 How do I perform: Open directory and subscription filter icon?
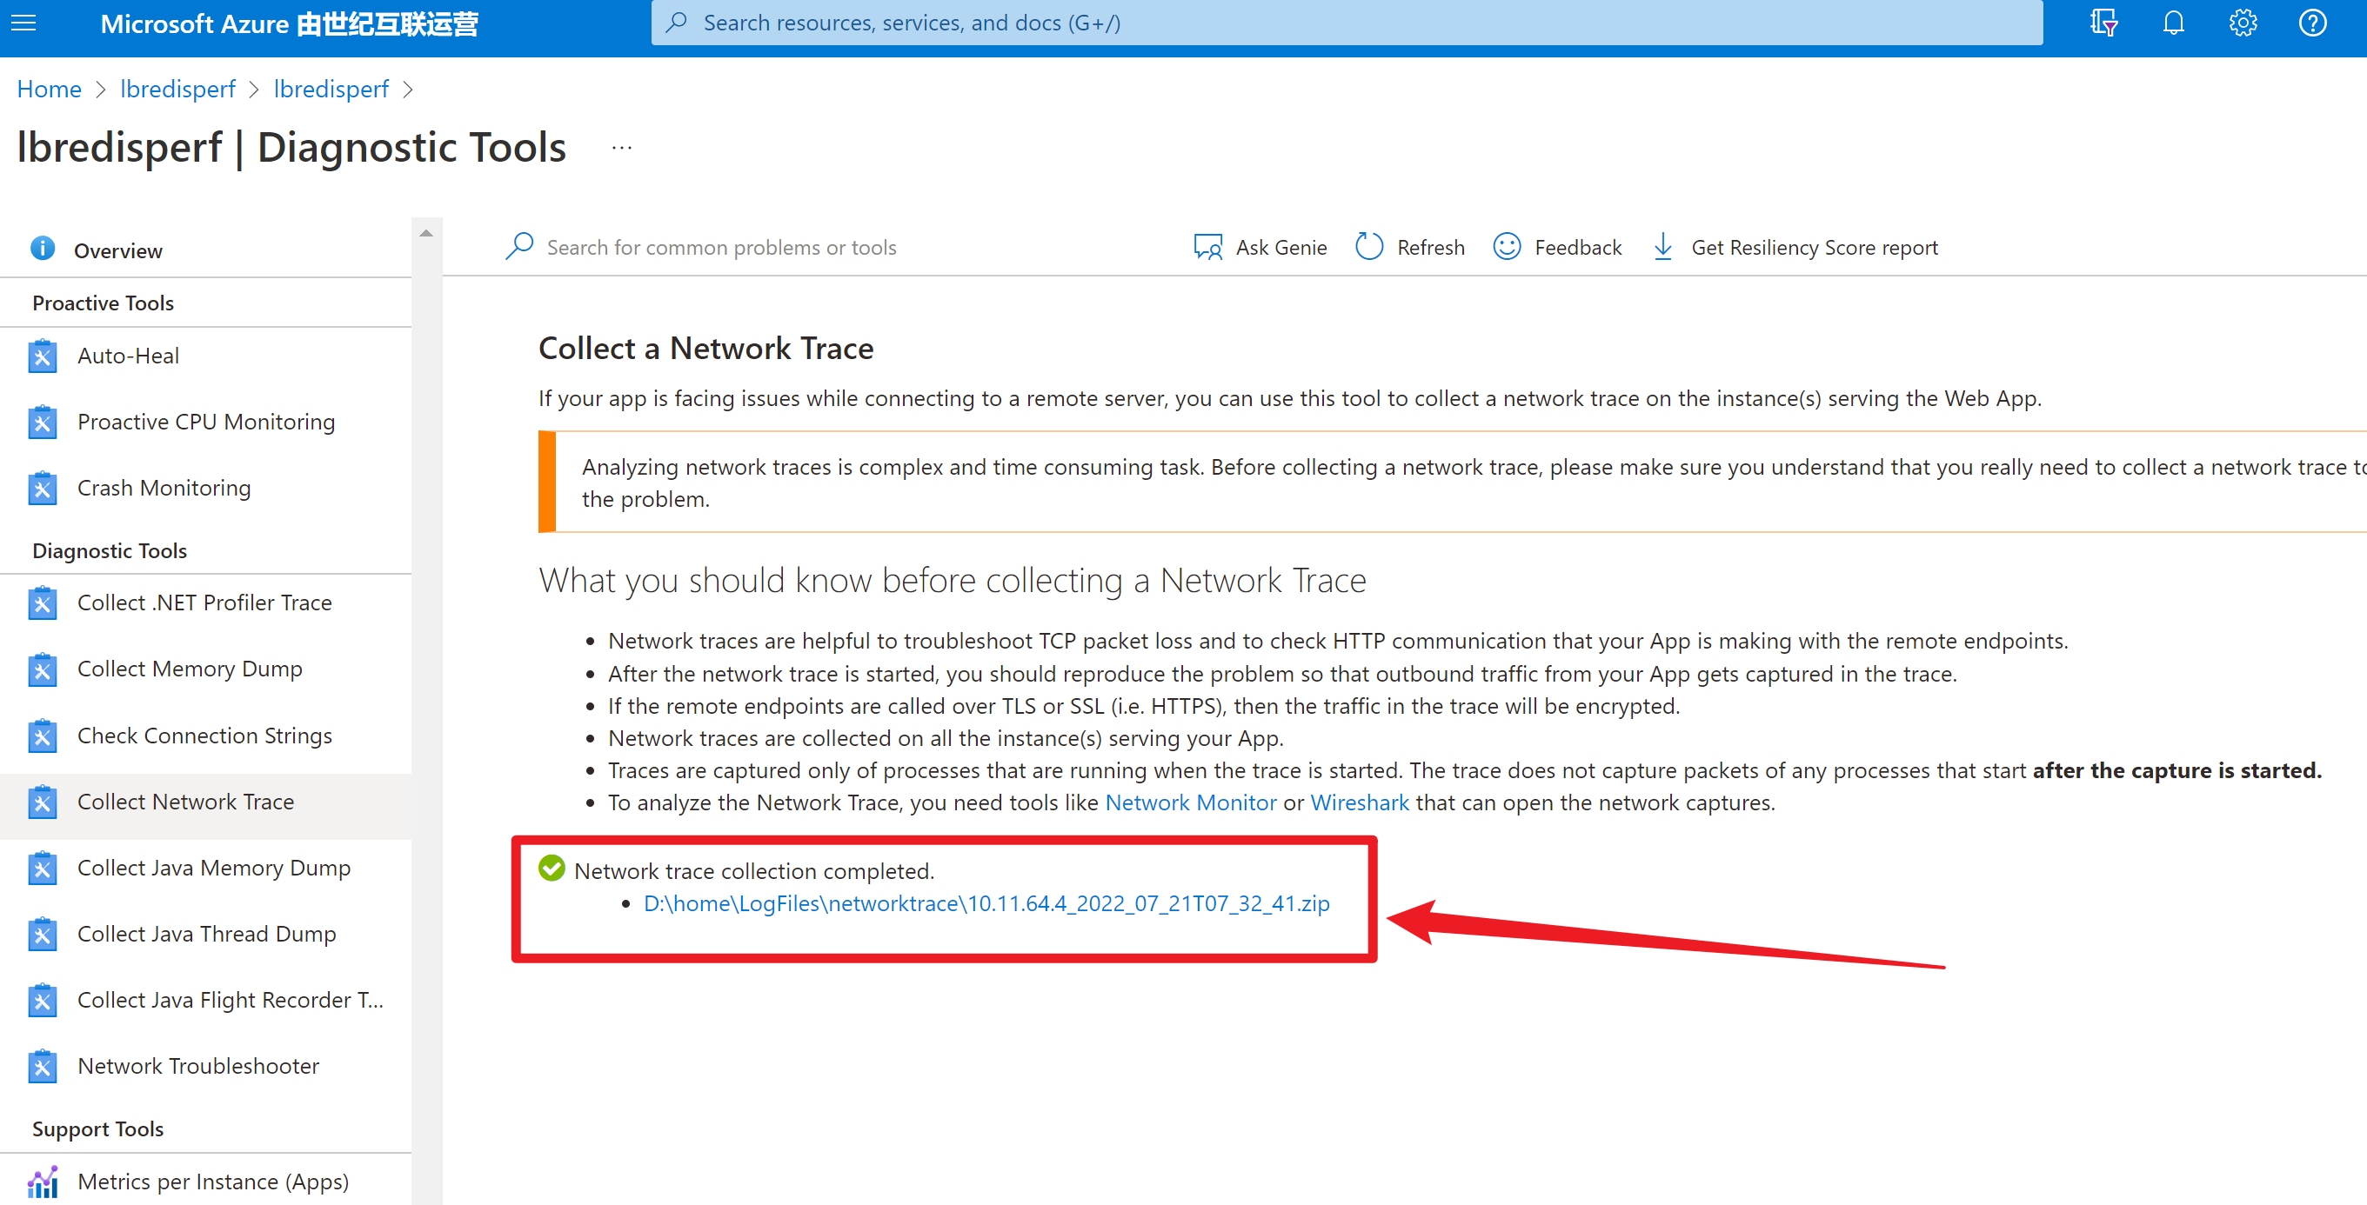[x=2103, y=23]
